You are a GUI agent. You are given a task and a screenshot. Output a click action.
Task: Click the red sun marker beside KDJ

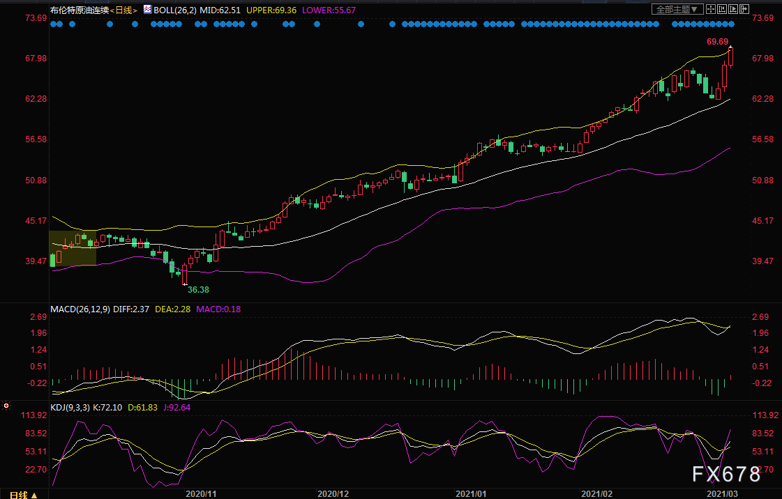tap(6, 405)
